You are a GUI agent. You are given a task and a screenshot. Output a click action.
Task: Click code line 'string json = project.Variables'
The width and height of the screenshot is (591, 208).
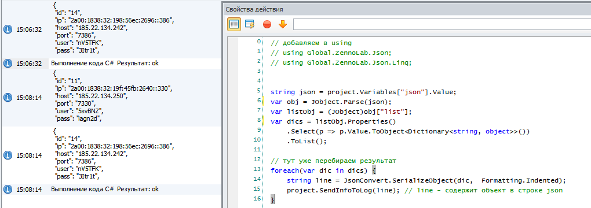pos(364,91)
